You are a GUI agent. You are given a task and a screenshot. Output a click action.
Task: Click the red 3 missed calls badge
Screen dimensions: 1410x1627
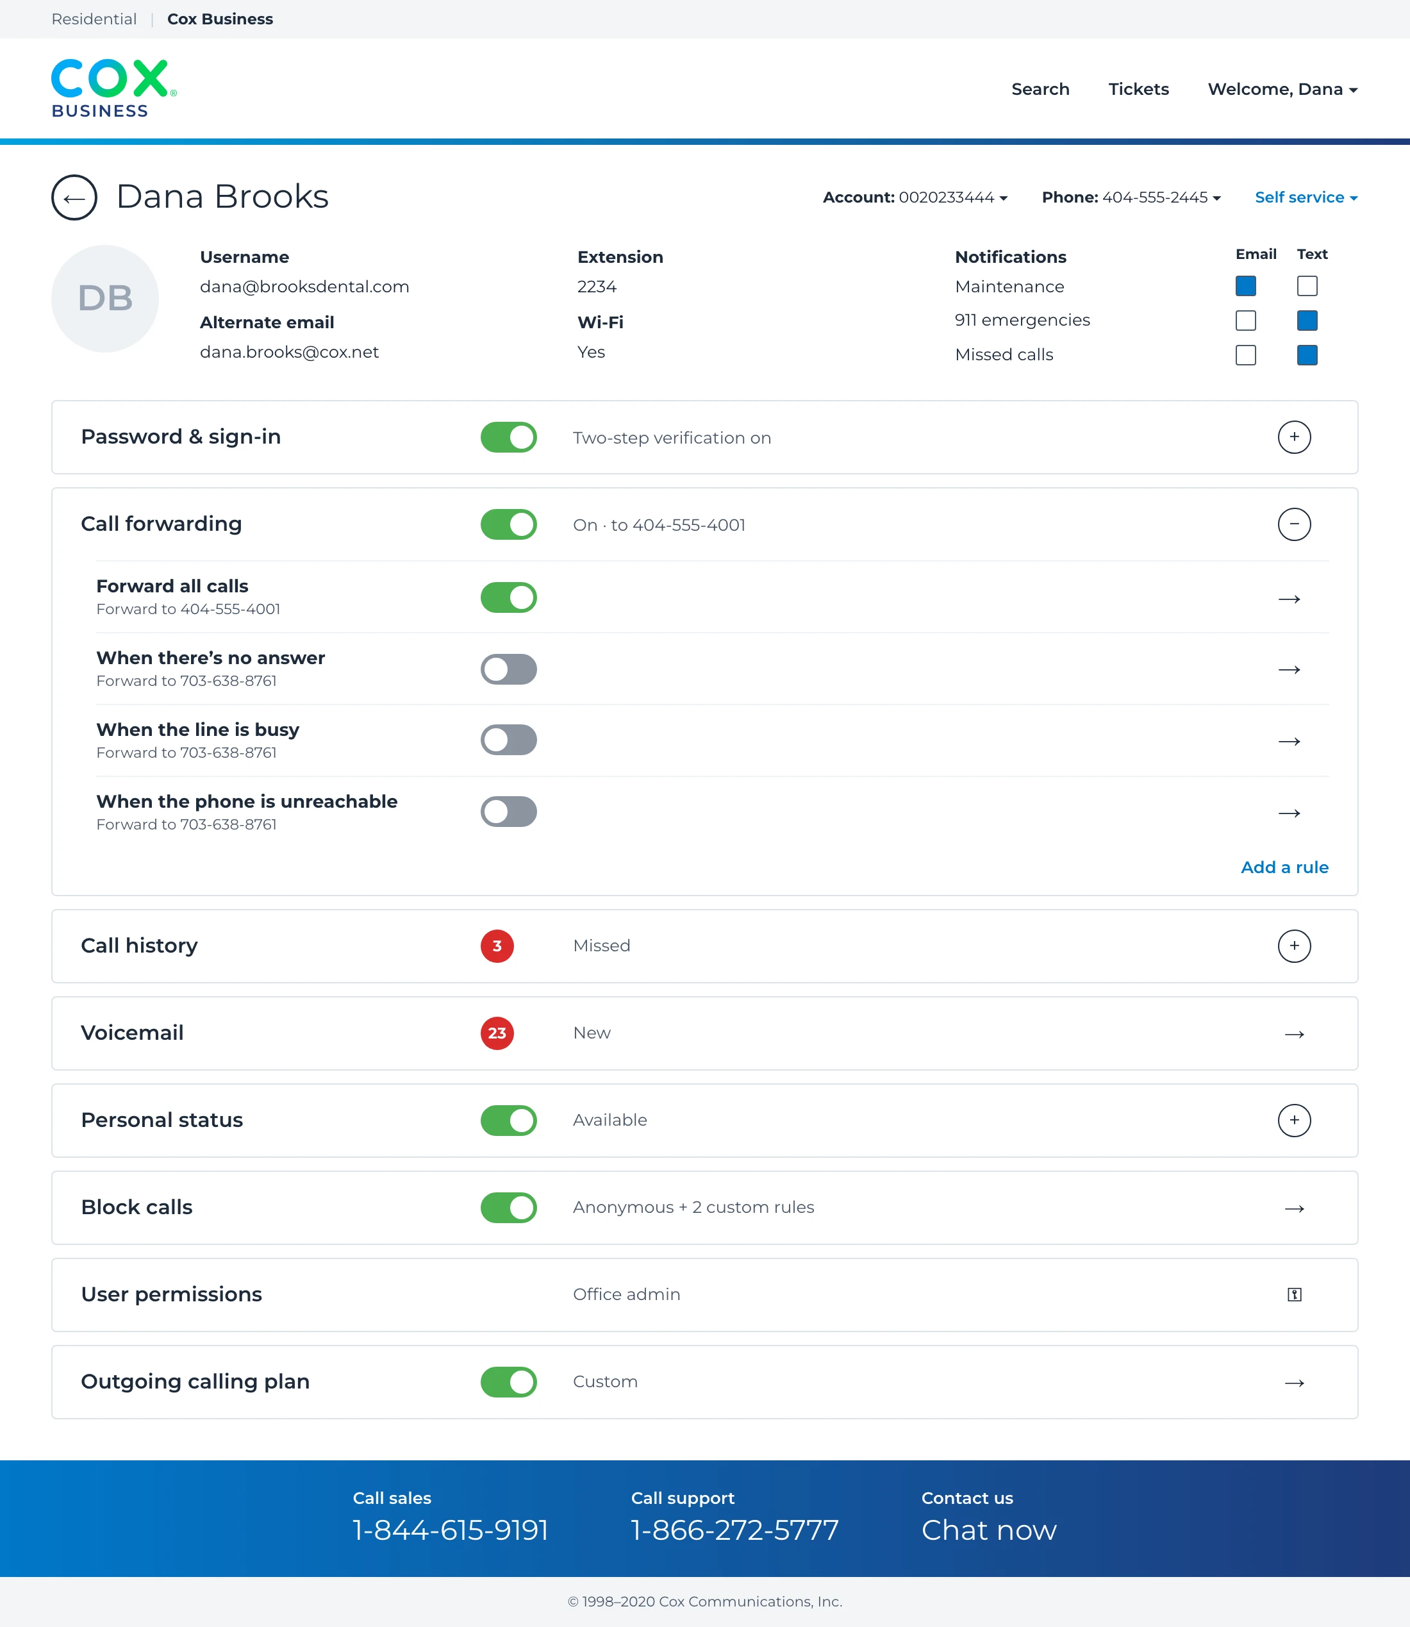coord(497,946)
